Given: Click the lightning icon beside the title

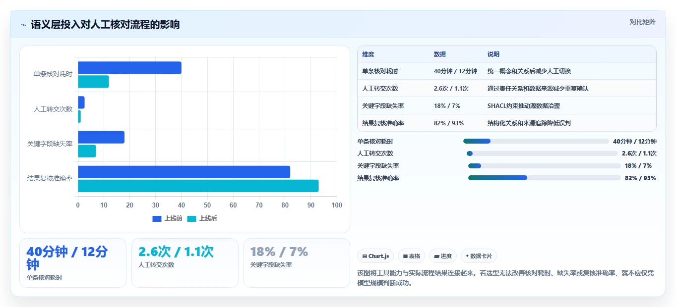Looking at the screenshot, I should pyautogui.click(x=23, y=25).
